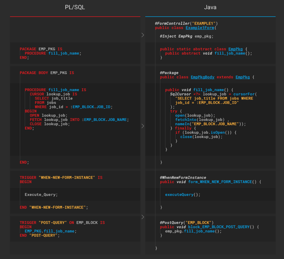Select the @Package annotation in Java code
Image resolution: width=284 pixels, height=259 pixels.
169,73
